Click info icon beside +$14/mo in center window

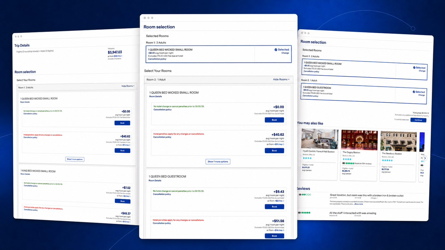(283, 230)
